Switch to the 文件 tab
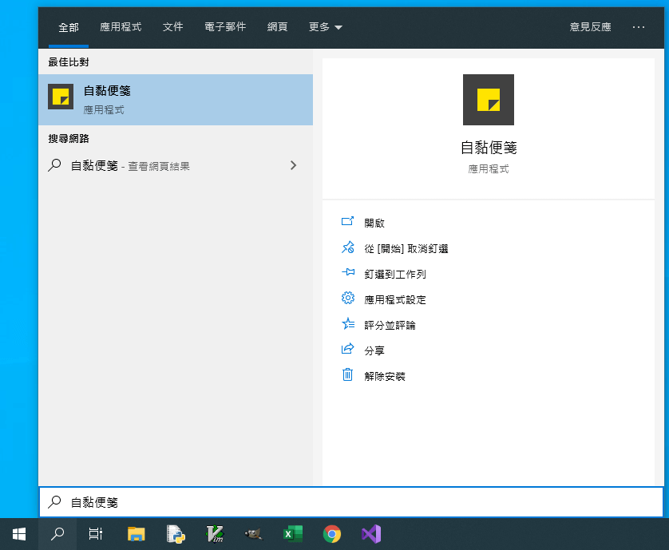This screenshot has width=669, height=550. [172, 27]
